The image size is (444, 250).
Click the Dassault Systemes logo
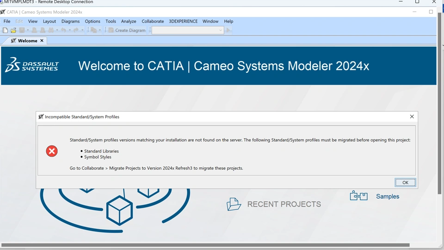tap(32, 65)
